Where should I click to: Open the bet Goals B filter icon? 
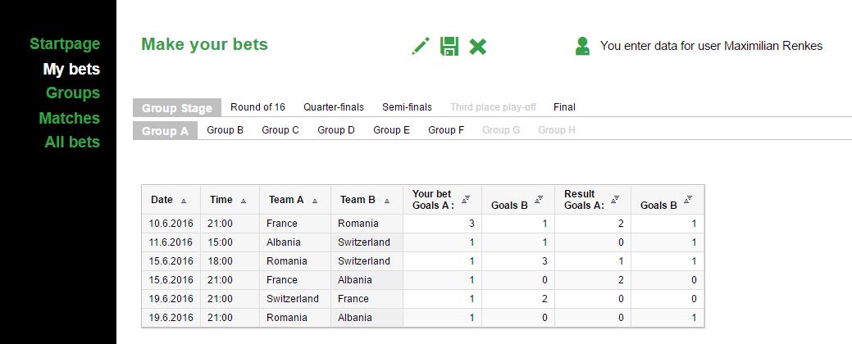pos(539,199)
